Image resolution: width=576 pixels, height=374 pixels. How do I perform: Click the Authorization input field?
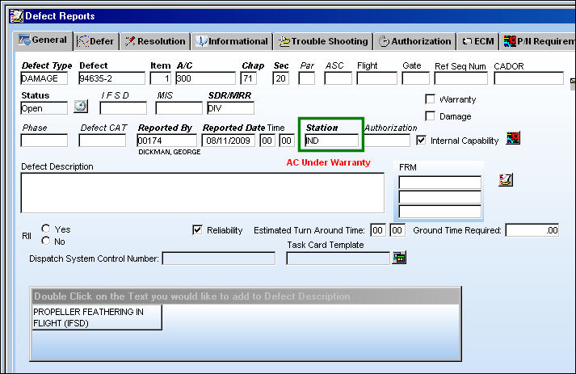tap(387, 141)
